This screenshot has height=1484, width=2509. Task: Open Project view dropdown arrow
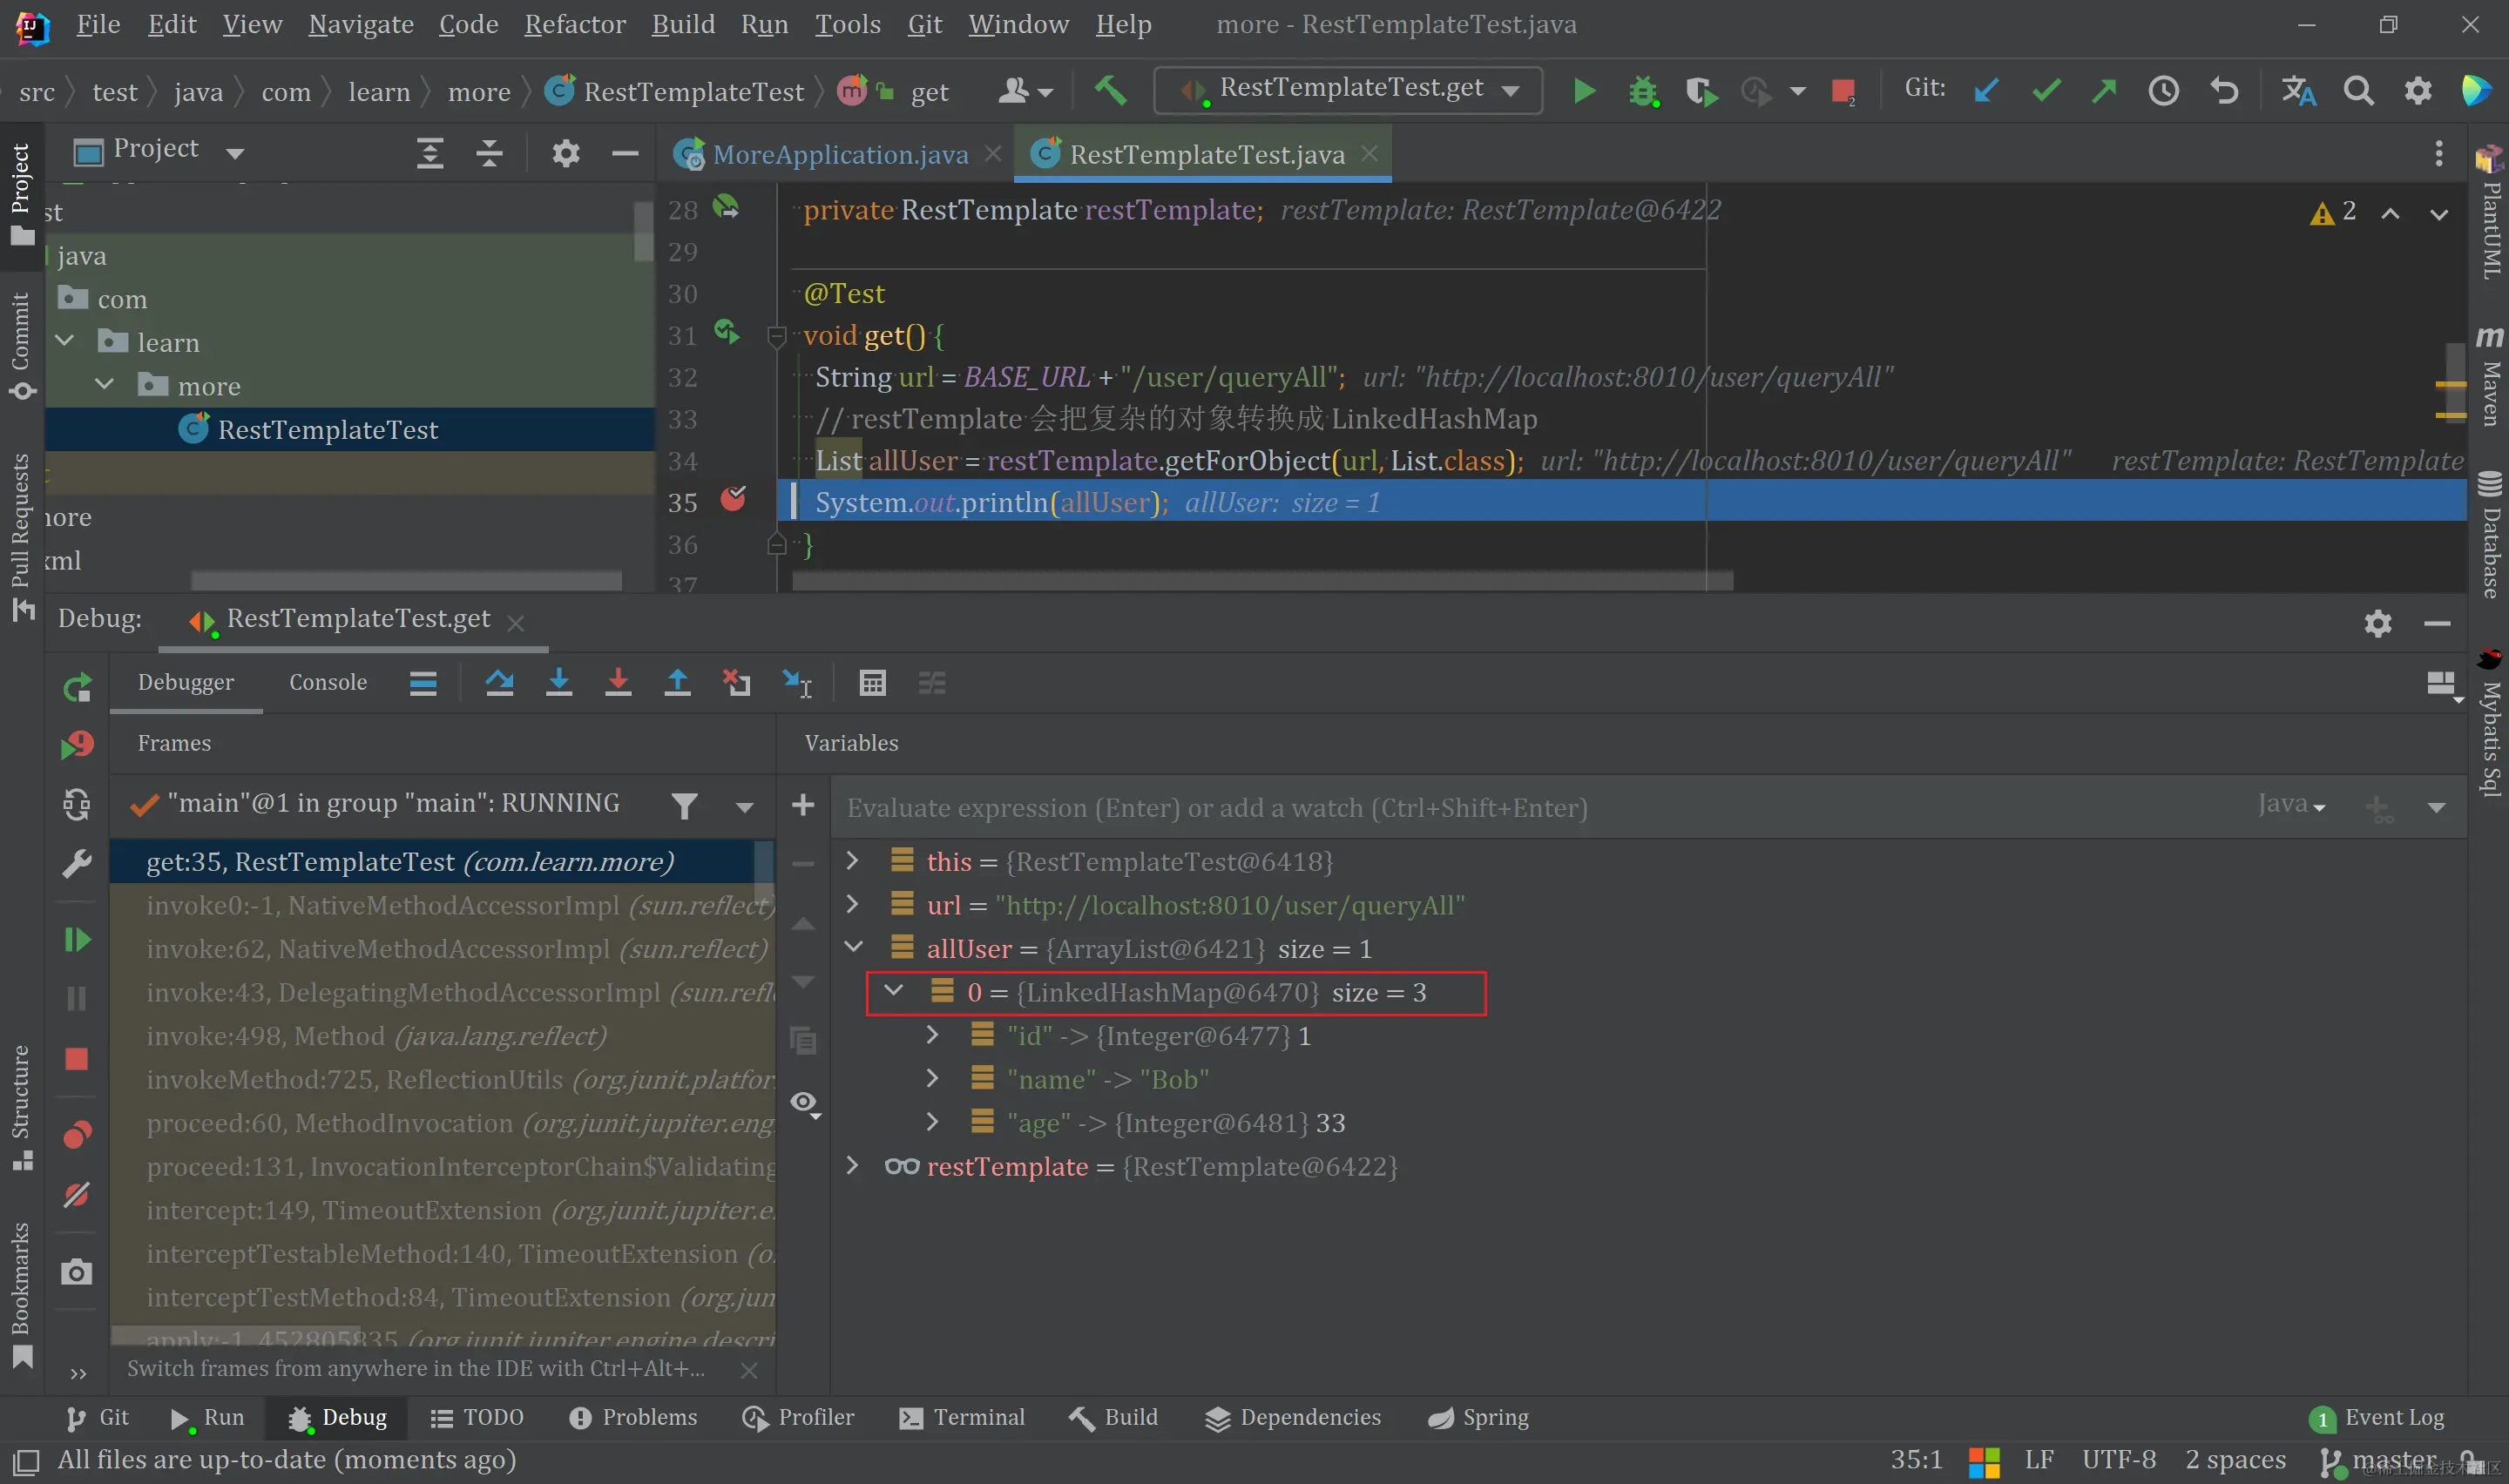235,152
